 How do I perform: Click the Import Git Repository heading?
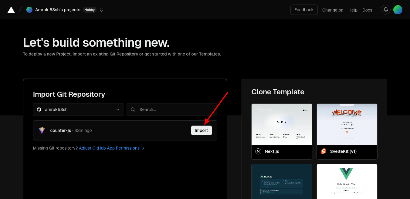(x=69, y=94)
